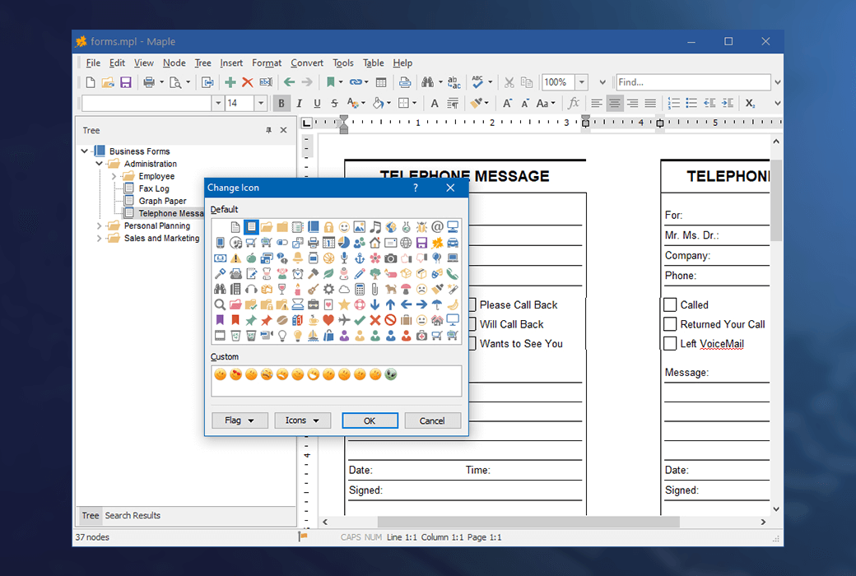Open the Insert table toolbar icon
Image resolution: width=856 pixels, height=576 pixels.
[x=381, y=82]
